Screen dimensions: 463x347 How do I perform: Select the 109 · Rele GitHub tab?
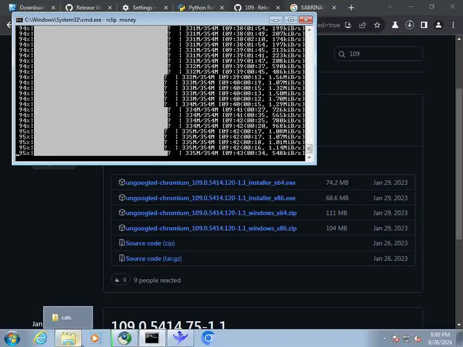click(257, 8)
